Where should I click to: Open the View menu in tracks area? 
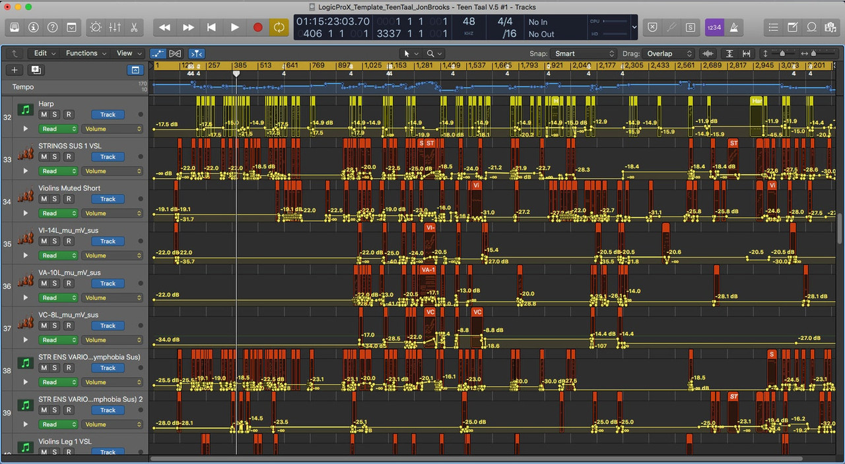(128, 53)
